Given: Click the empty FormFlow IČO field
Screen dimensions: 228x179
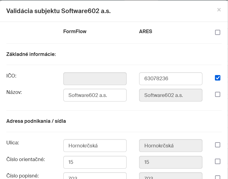Looking at the screenshot, I should click(95, 79).
